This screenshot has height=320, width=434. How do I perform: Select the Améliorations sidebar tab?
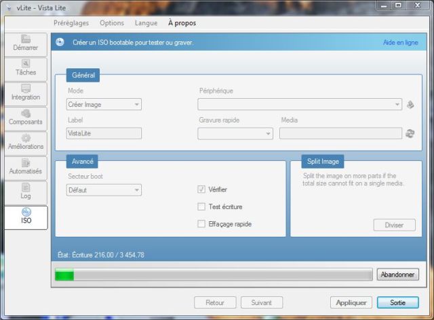point(26,143)
